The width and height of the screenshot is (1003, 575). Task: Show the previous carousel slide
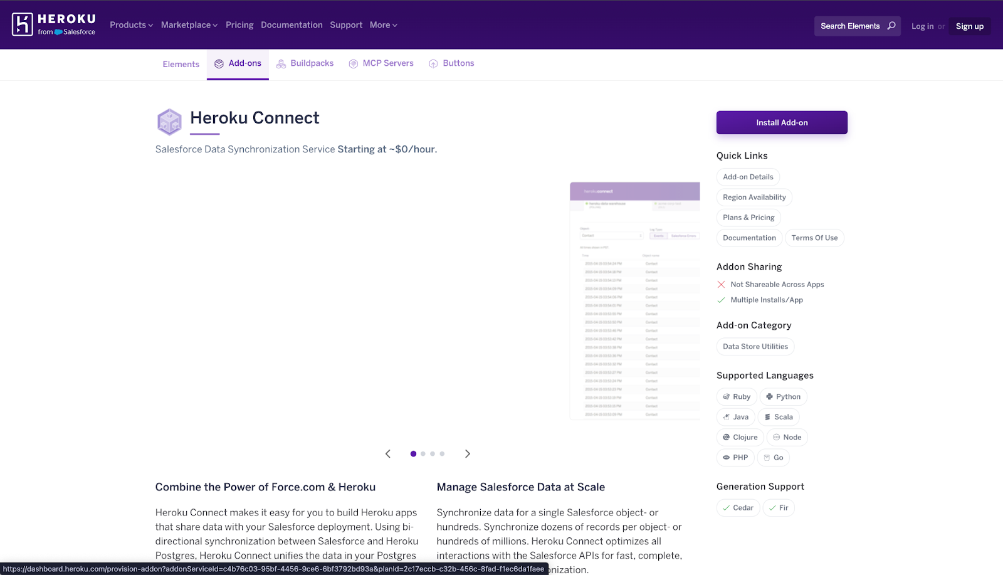388,454
